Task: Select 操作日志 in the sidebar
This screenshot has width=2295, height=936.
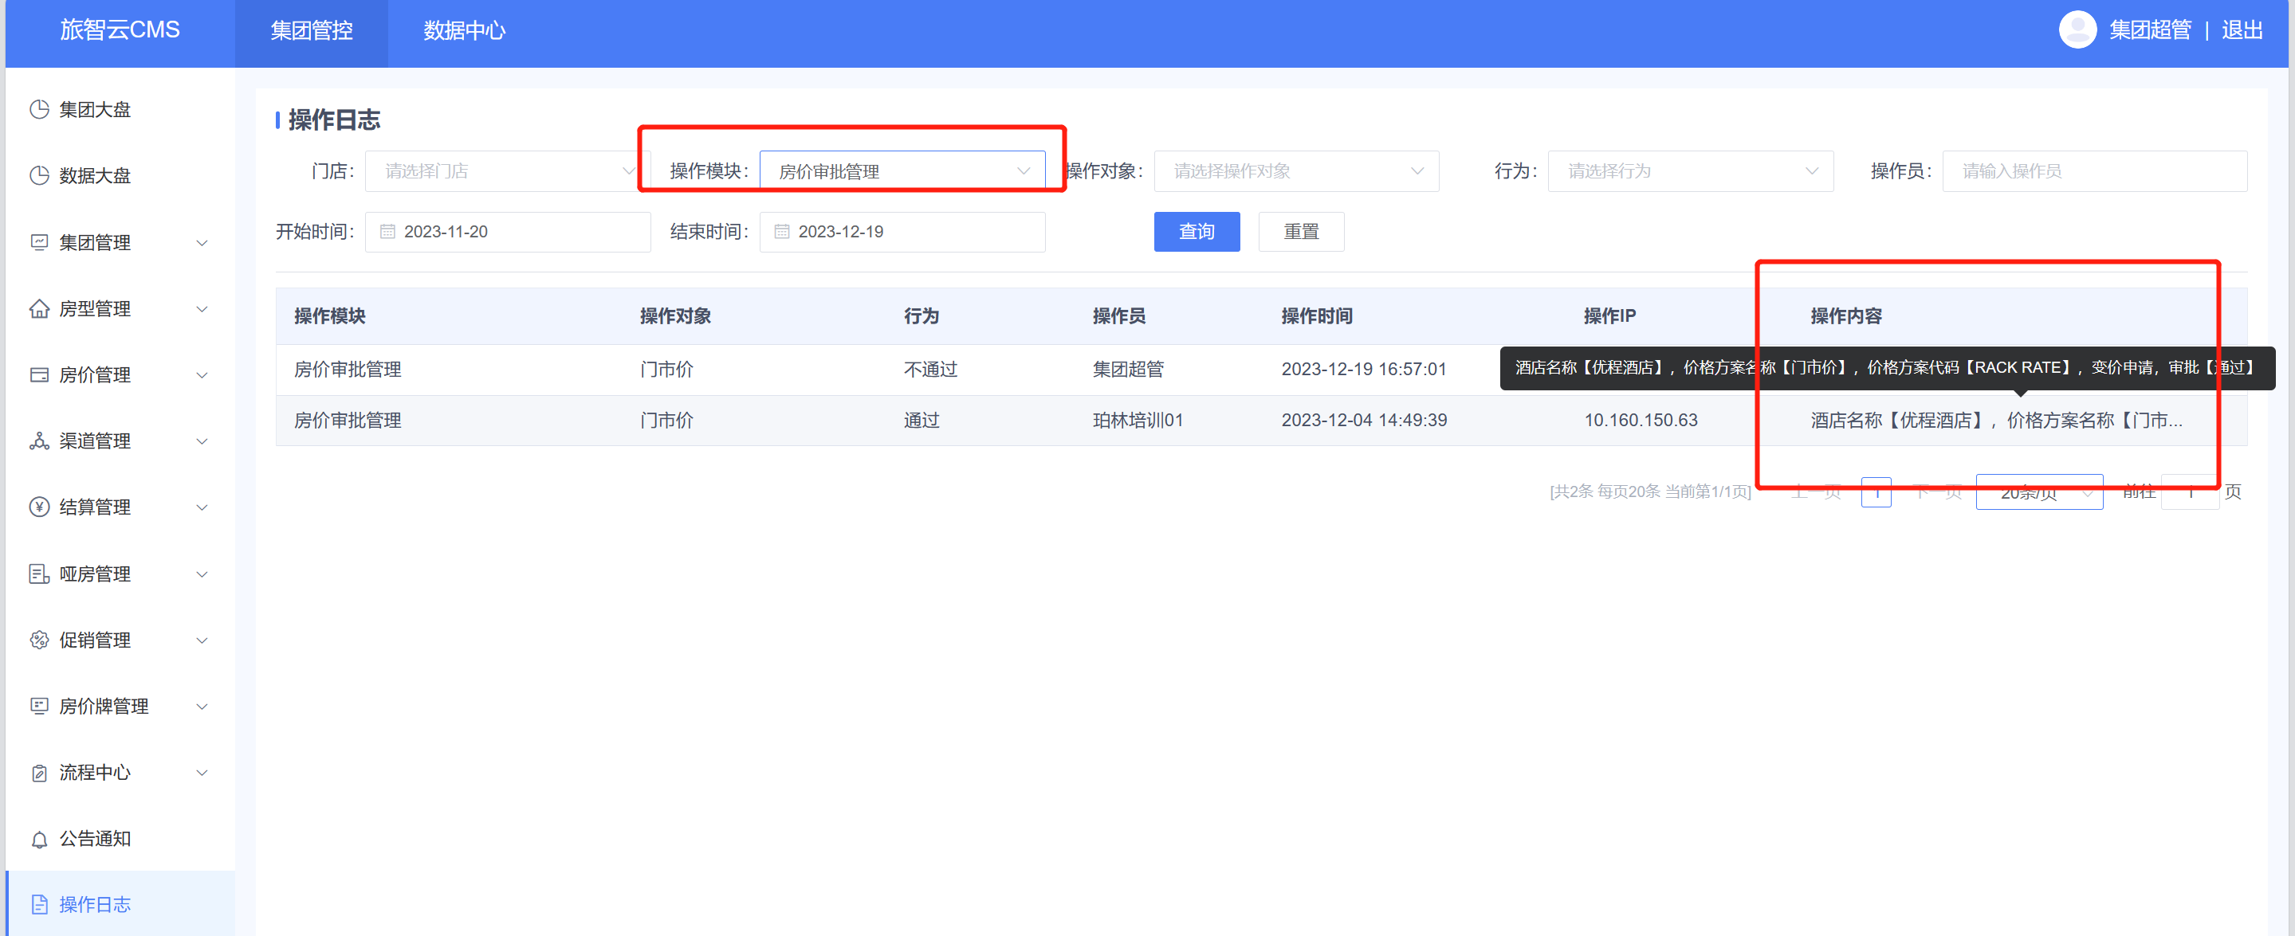Action: pos(120,904)
